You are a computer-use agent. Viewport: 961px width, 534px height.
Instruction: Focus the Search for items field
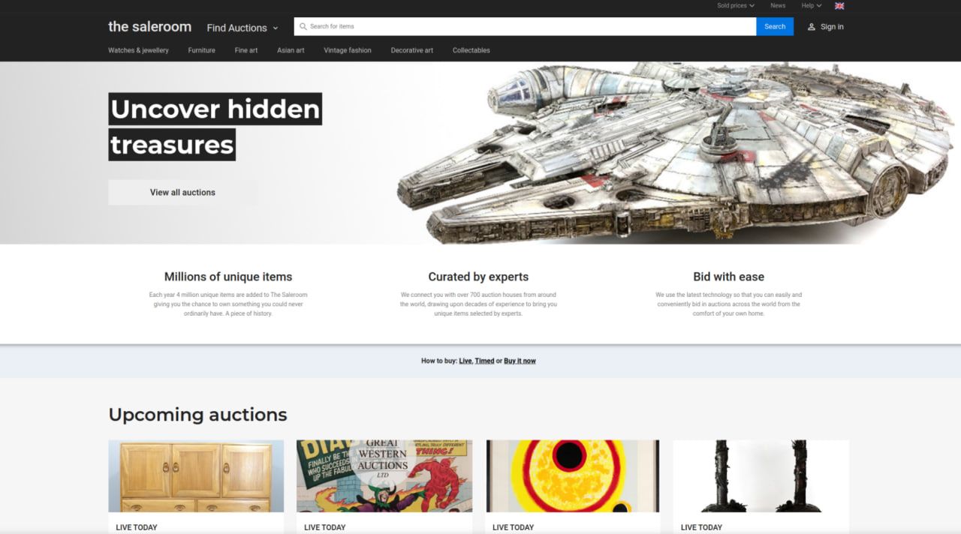tap(525, 26)
